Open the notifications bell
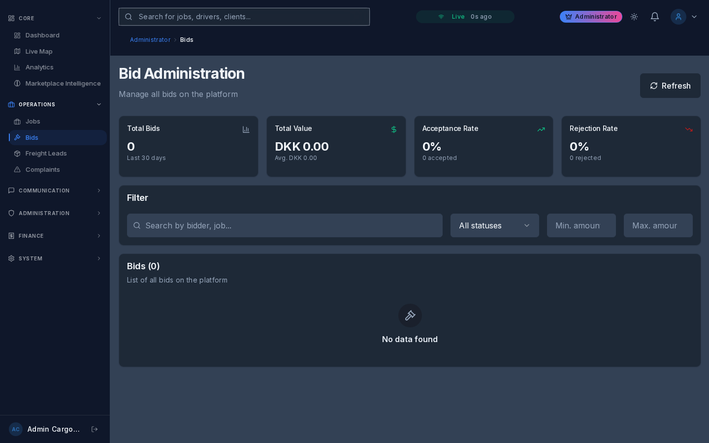 click(x=655, y=17)
